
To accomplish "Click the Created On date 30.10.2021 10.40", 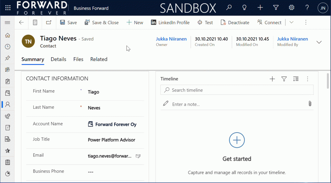I will coord(211,39).
